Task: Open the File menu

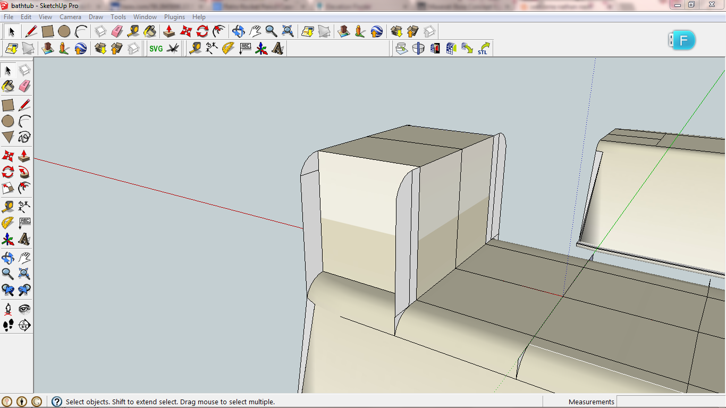Action: [x=9, y=17]
